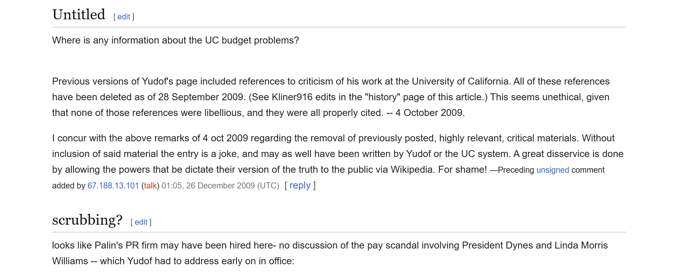Click the word Kliner916 in the paragraph
The image size is (678, 273).
pos(292,97)
